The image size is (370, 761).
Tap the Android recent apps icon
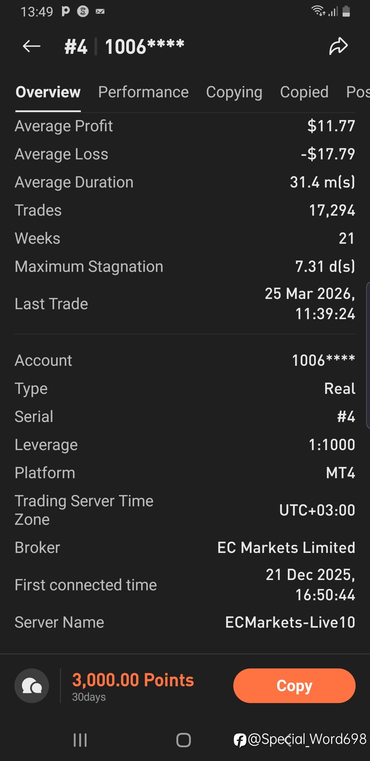[x=80, y=740]
